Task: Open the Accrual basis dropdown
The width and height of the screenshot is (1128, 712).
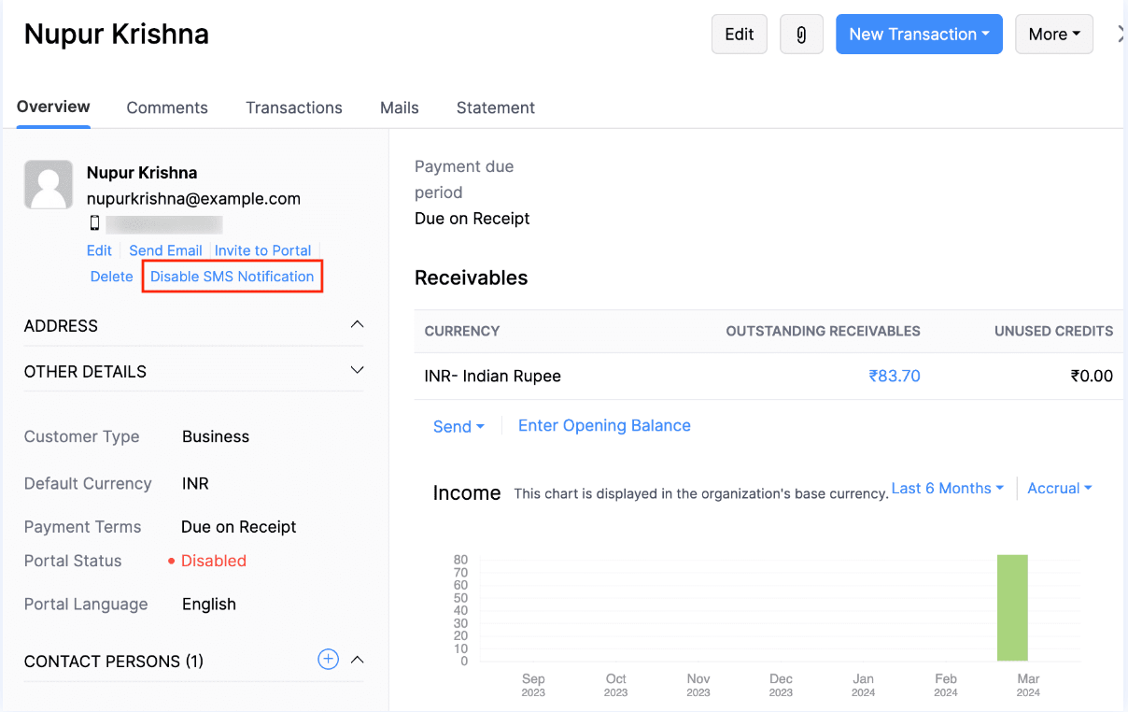Action: 1059,488
